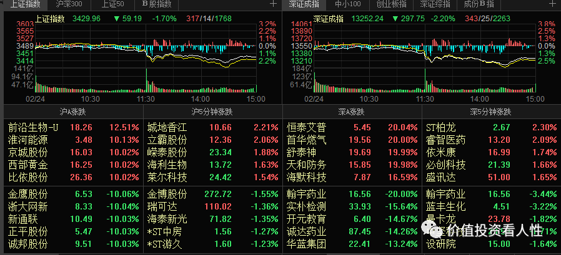Select stock 恒泰艾普
561x255 pixels.
point(352,127)
